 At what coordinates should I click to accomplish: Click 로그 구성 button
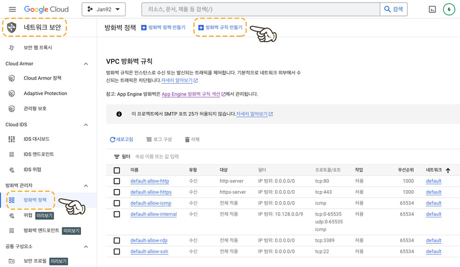coord(159,140)
